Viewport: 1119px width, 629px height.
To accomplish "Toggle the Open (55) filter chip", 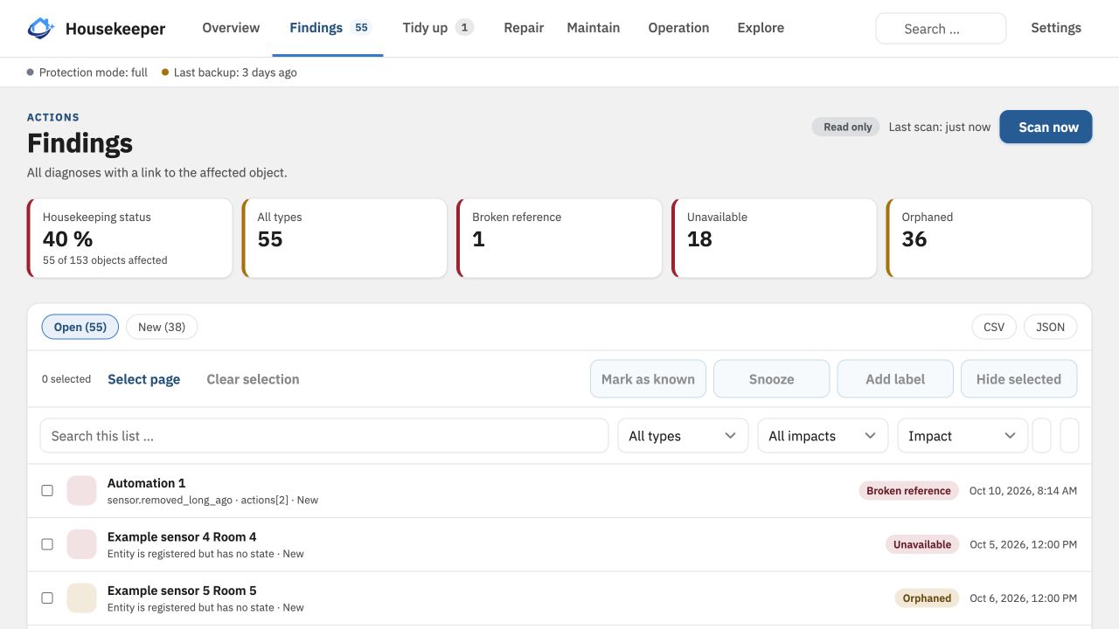I will (x=80, y=327).
